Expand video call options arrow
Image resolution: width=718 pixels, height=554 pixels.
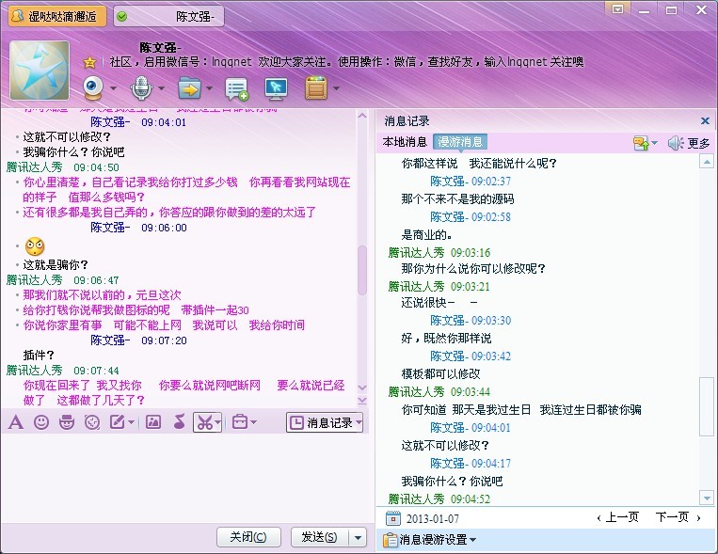pyautogui.click(x=113, y=87)
